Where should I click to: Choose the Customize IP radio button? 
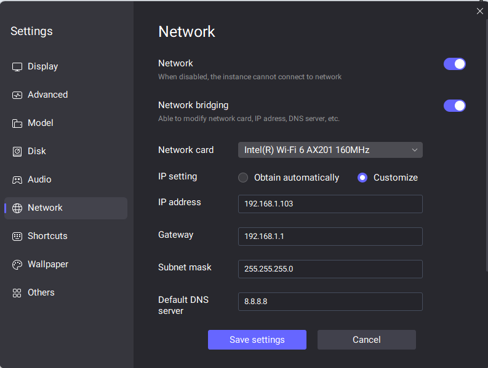click(x=362, y=178)
